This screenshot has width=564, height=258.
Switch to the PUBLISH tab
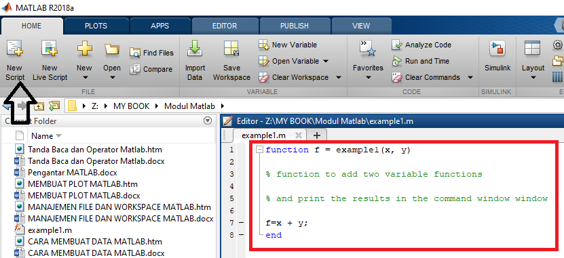point(295,26)
